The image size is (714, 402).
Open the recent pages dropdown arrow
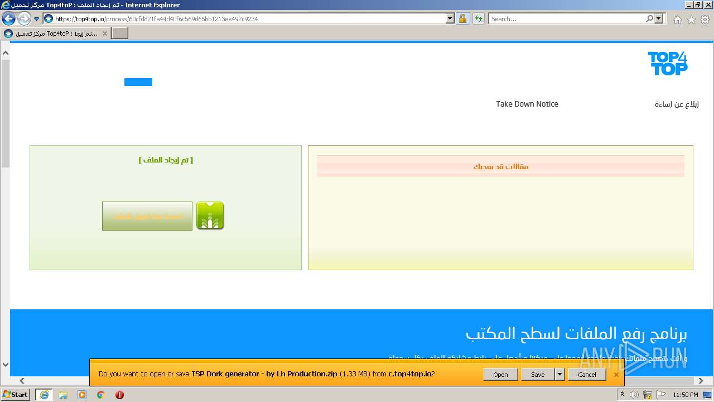37,18
